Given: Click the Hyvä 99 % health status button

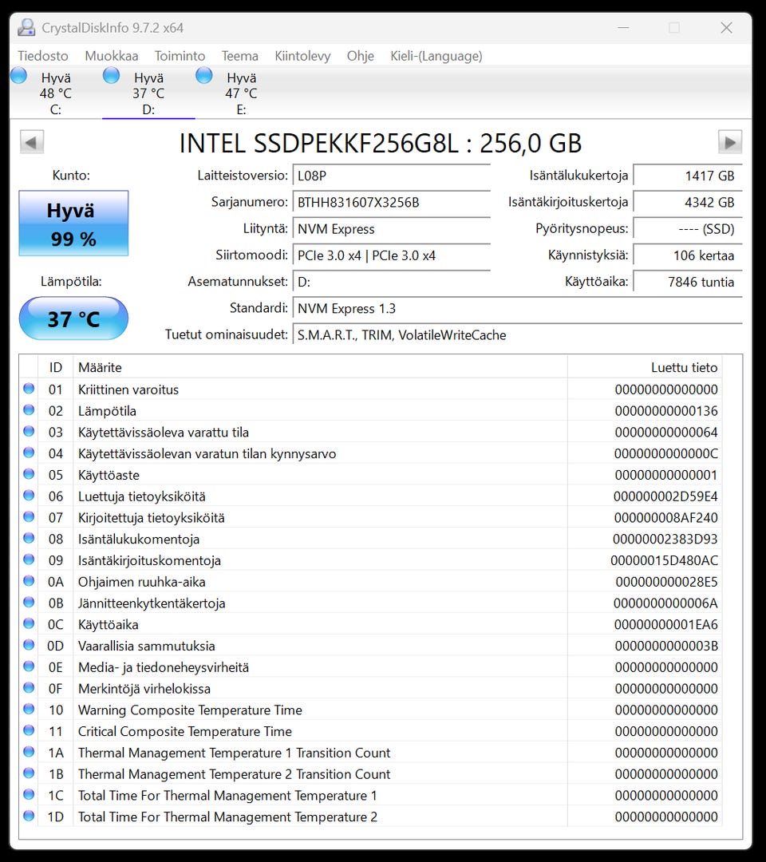Looking at the screenshot, I should pyautogui.click(x=73, y=223).
